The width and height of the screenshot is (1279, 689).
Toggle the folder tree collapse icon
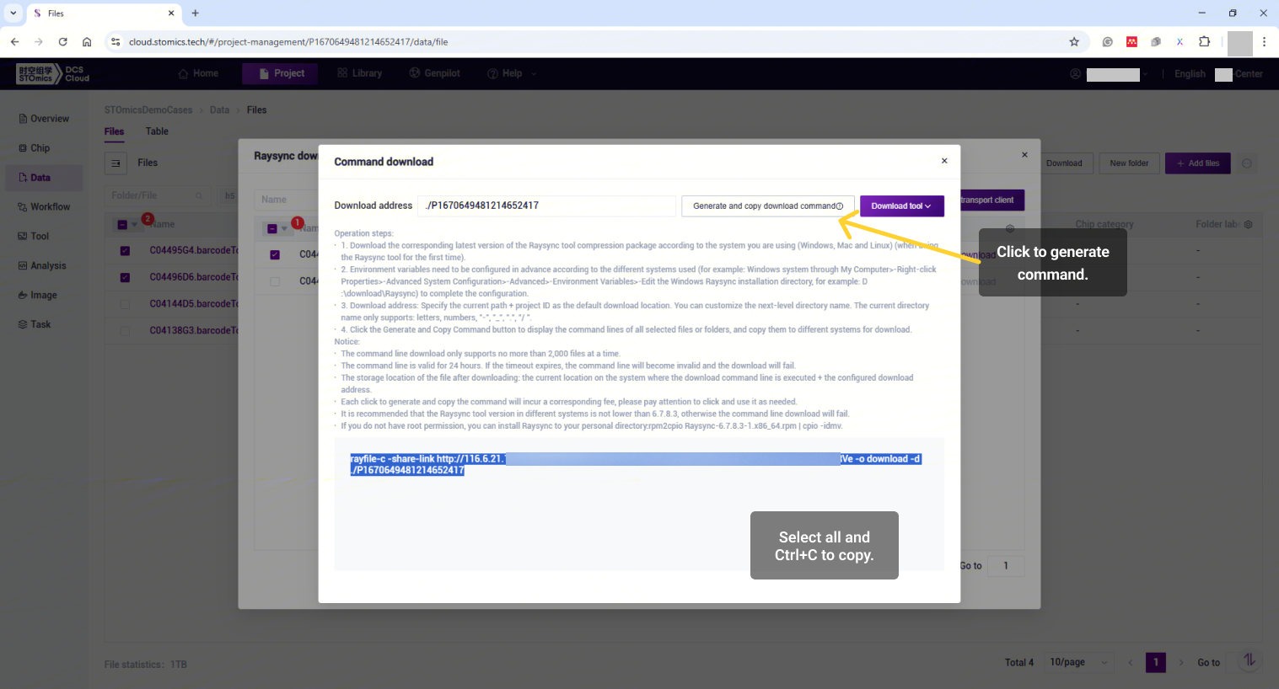[x=116, y=163]
